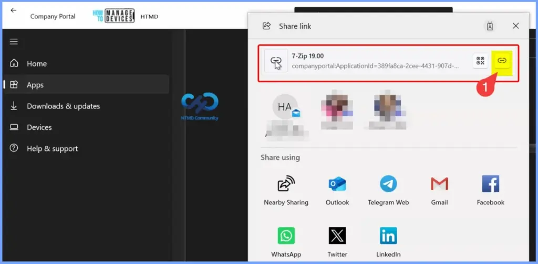Share using Facebook
The width and height of the screenshot is (538, 264).
(490, 190)
